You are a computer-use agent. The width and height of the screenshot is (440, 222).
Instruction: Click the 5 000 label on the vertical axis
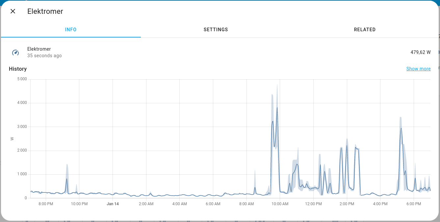(22, 79)
